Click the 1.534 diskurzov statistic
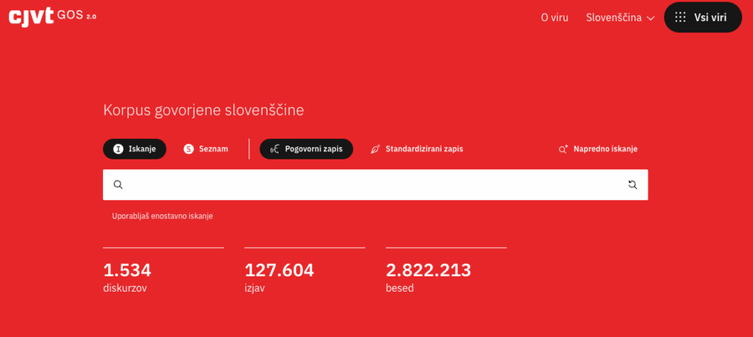 pyautogui.click(x=127, y=276)
